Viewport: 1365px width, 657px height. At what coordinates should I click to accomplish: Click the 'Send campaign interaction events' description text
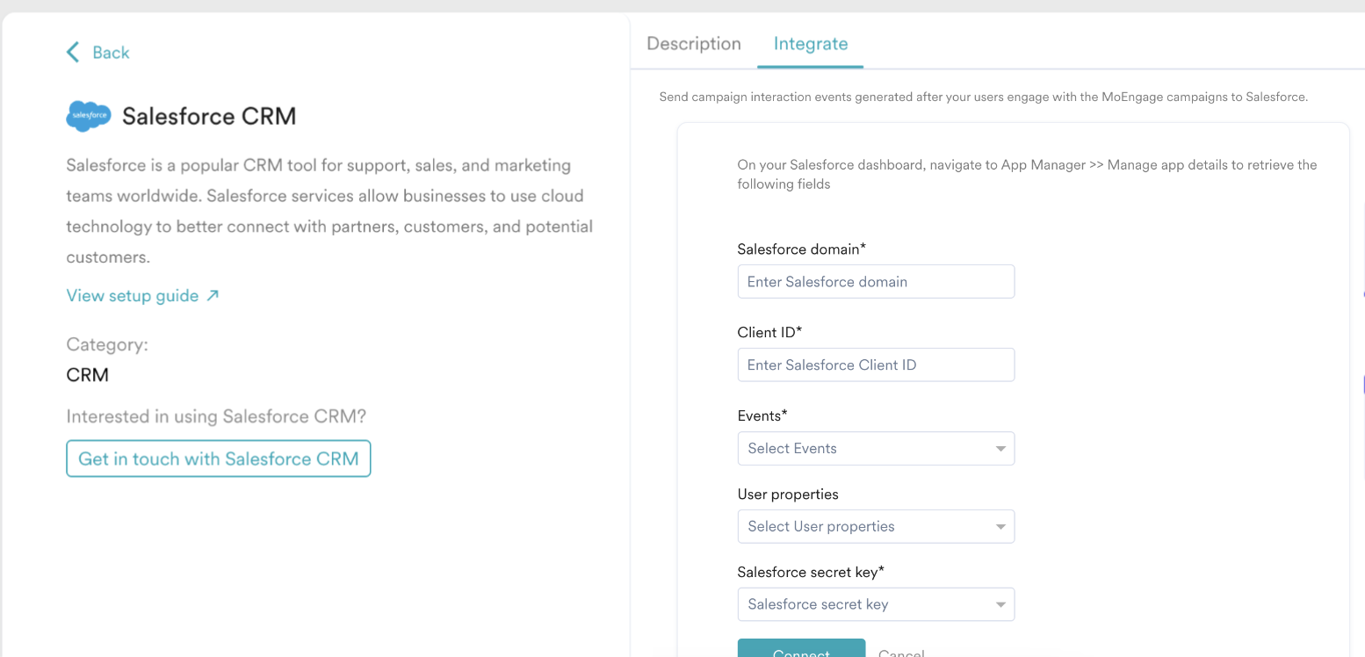(984, 97)
